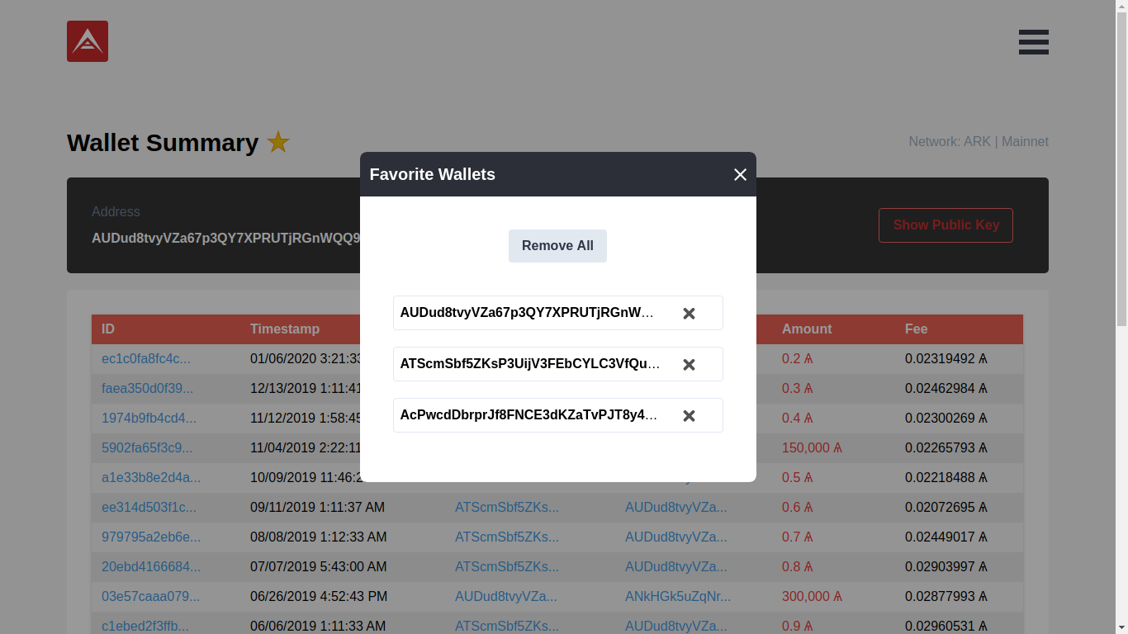The height and width of the screenshot is (634, 1128).
Task: Open transaction 1974b9fb4cd4...
Action: click(149, 419)
